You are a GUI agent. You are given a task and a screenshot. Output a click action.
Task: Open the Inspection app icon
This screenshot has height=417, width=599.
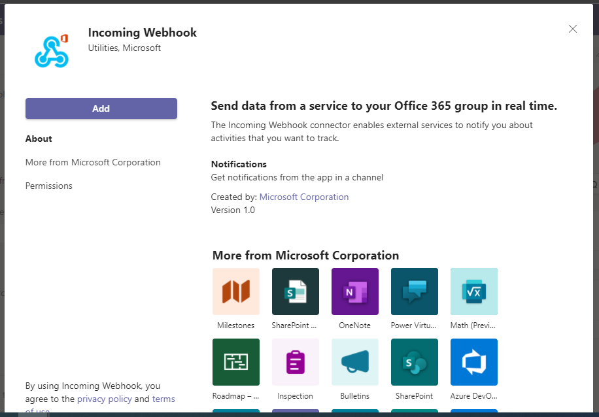[296, 362]
